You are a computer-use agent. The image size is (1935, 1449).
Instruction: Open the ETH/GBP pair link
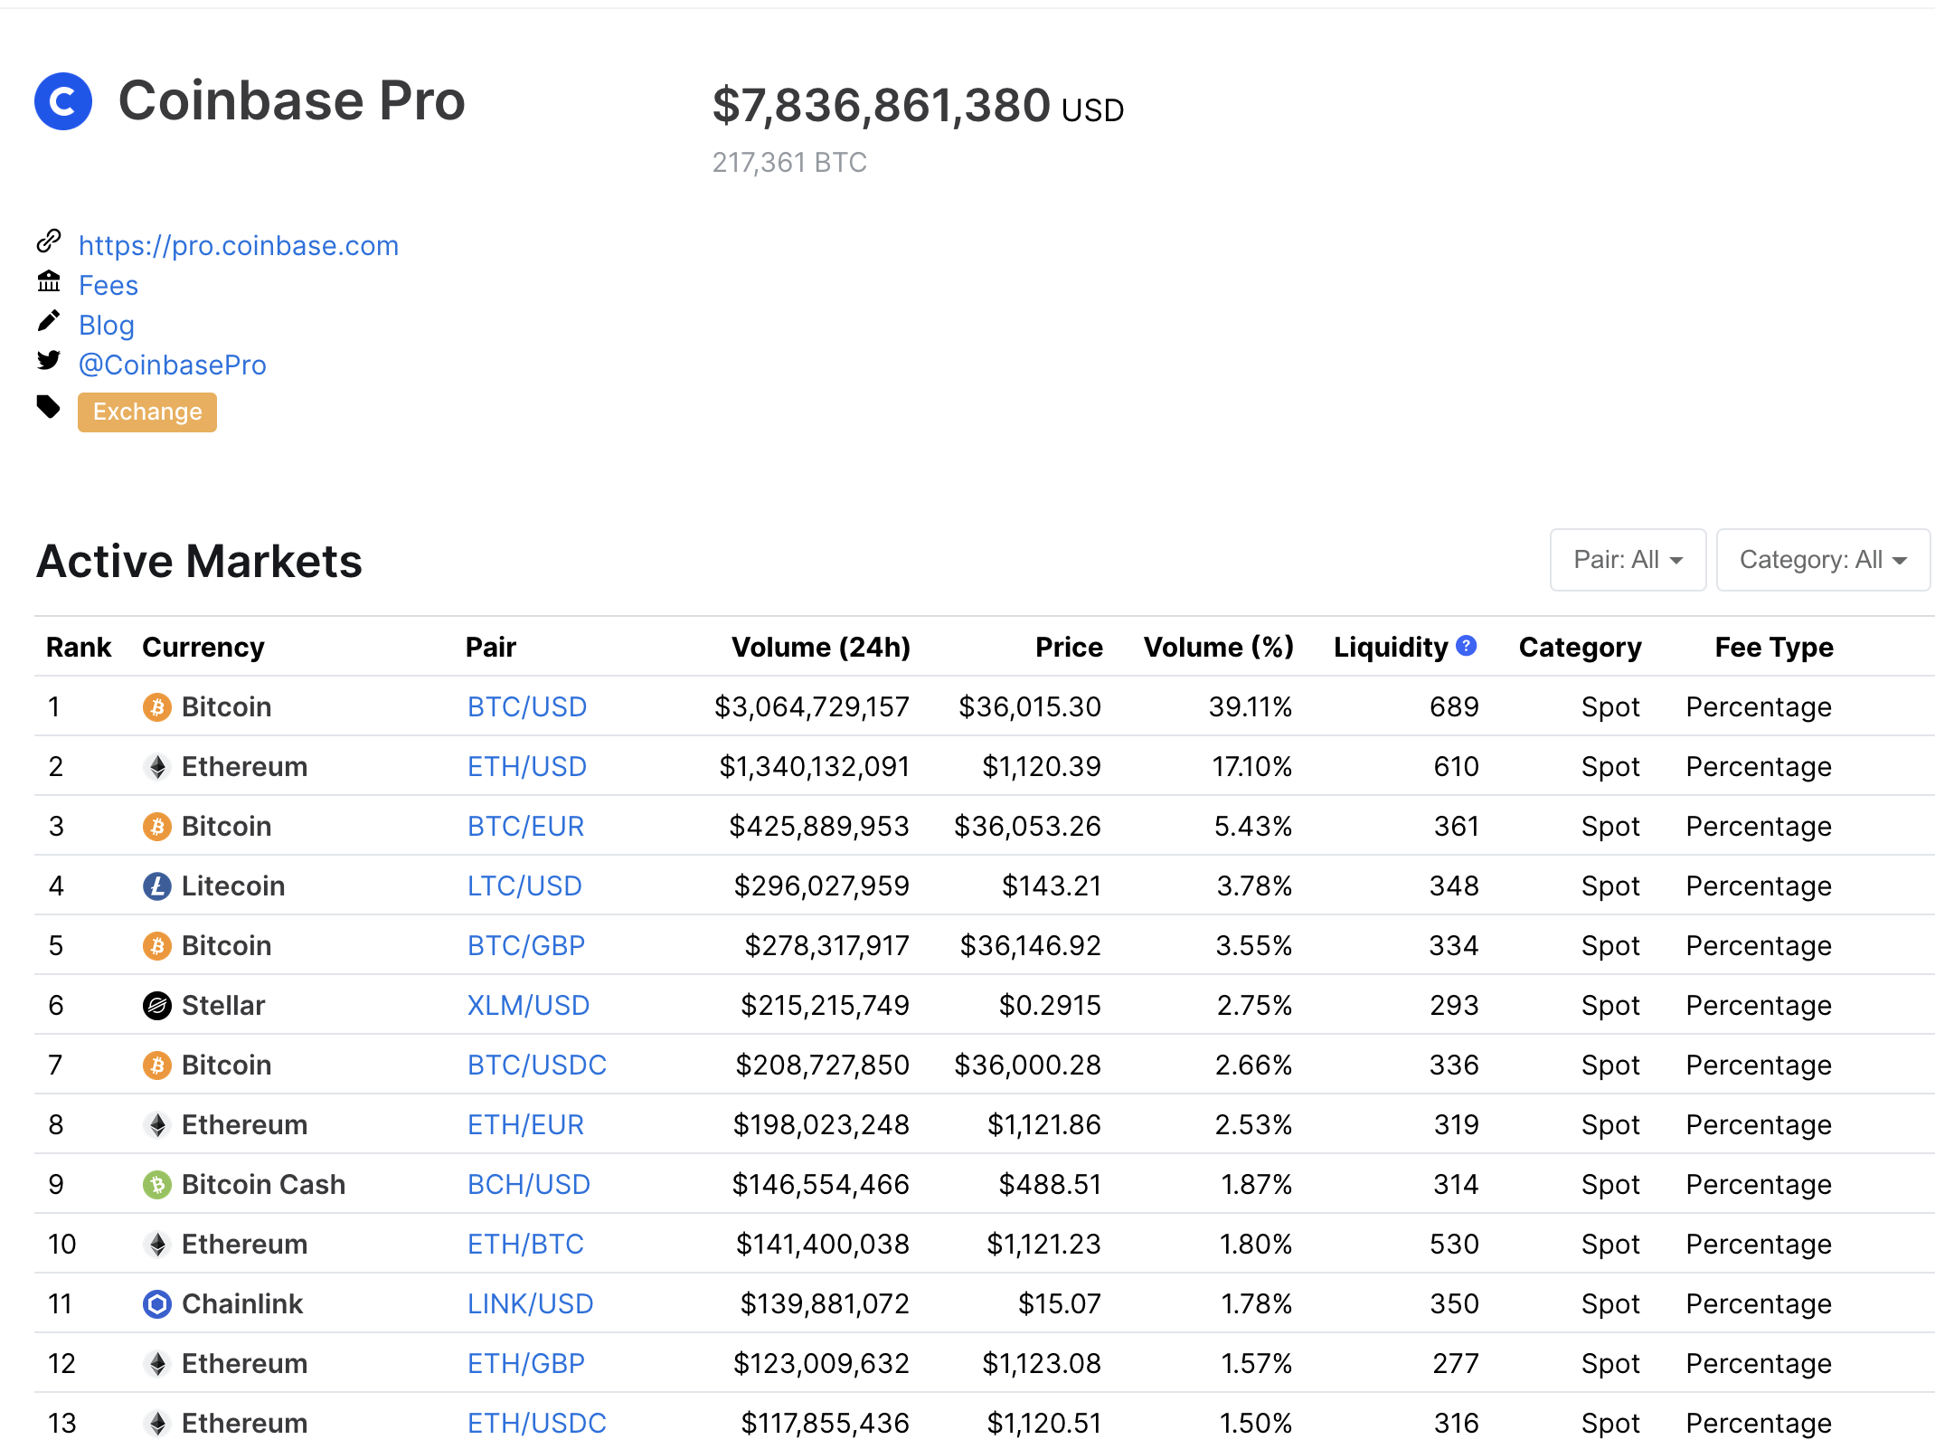tap(526, 1364)
